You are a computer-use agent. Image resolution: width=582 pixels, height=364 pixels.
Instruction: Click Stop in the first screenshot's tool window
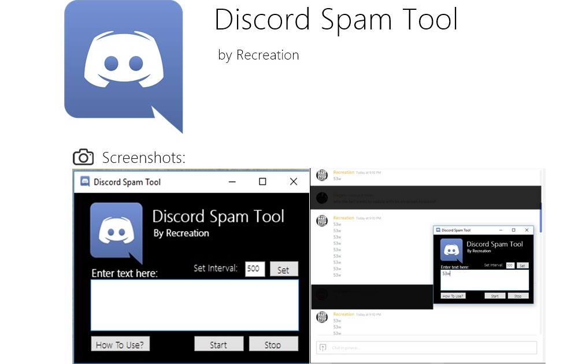point(273,344)
